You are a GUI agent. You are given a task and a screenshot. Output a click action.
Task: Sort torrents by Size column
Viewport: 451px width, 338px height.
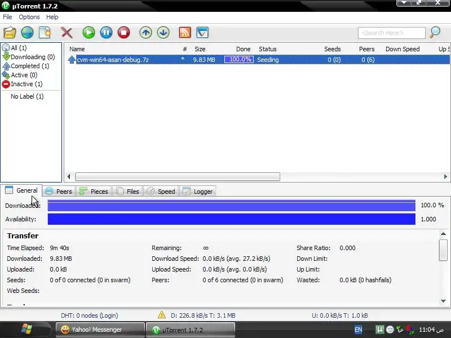tap(200, 49)
